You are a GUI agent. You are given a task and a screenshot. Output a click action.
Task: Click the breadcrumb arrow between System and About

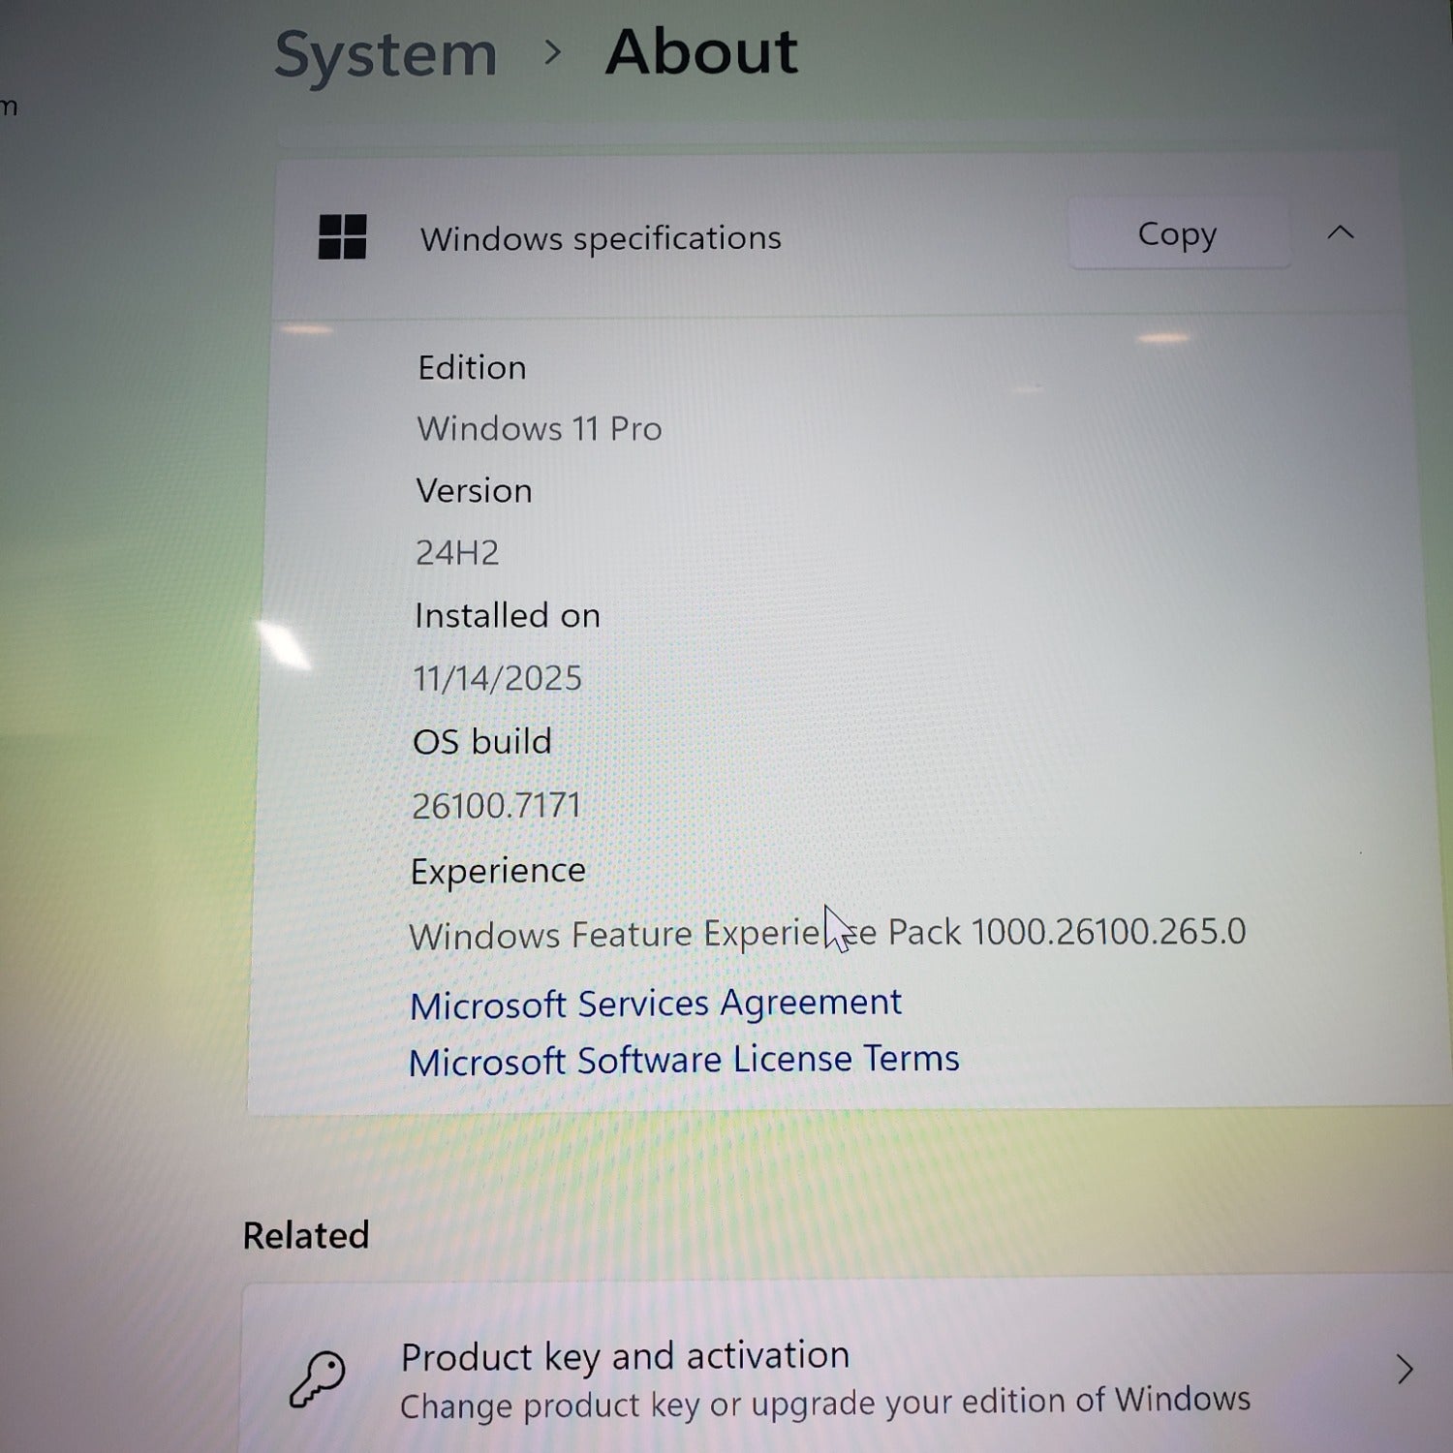tap(552, 52)
